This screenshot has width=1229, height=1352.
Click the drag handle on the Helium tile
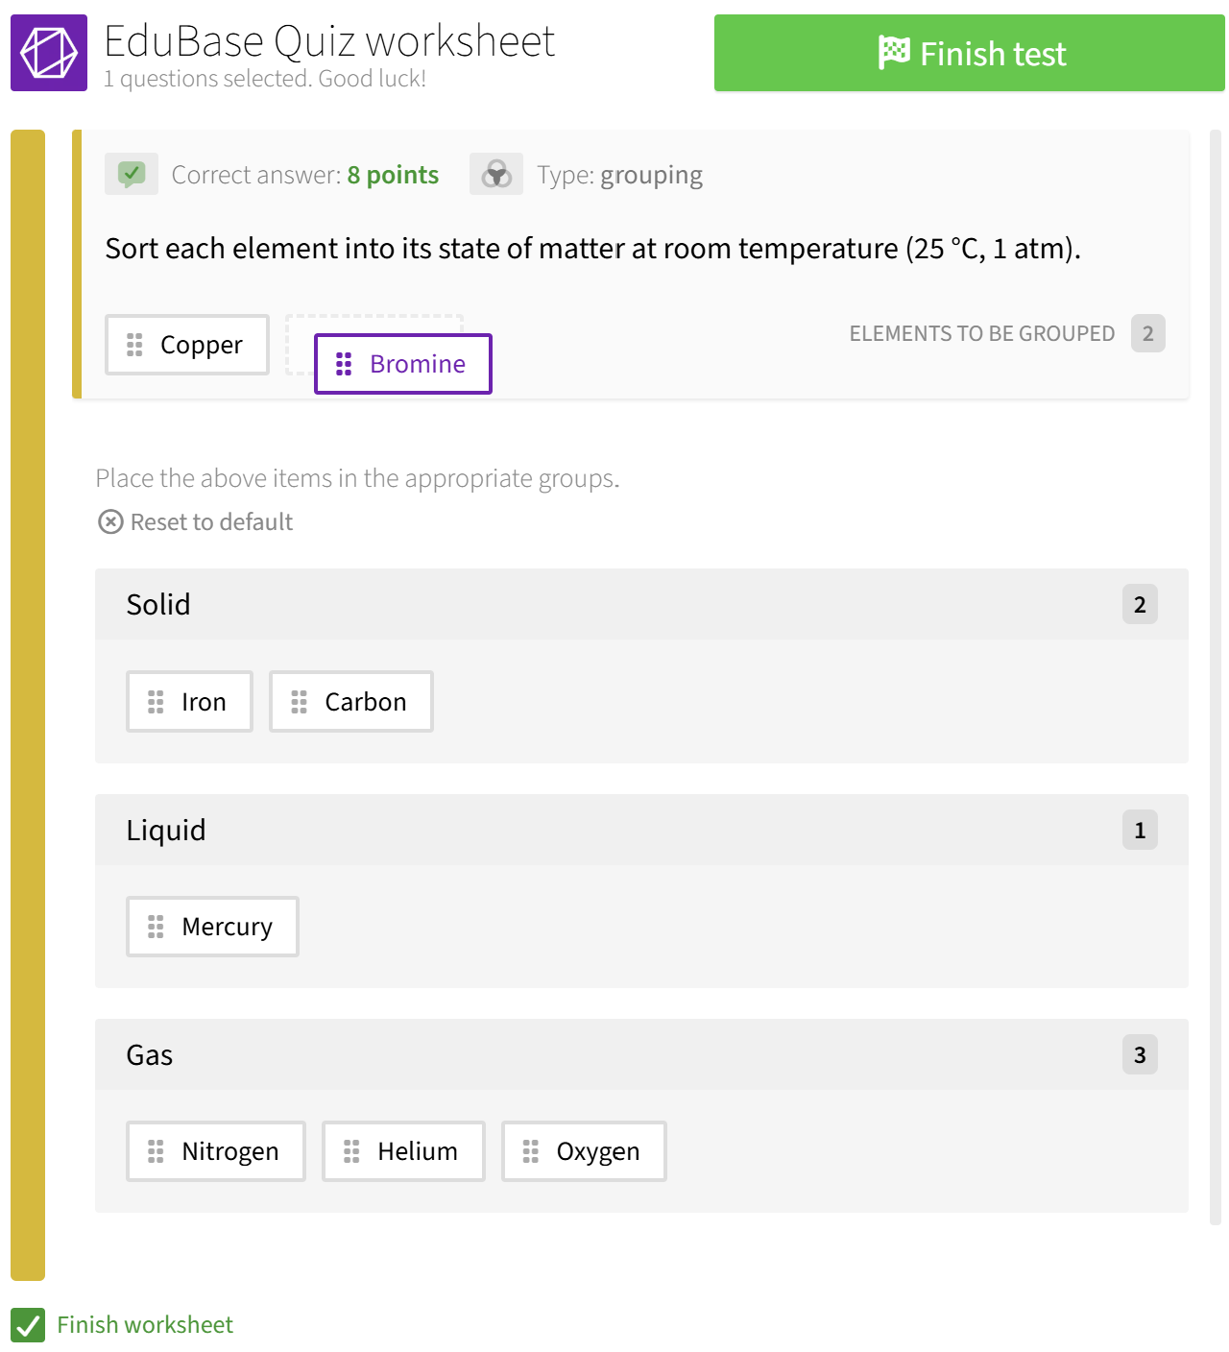(351, 1151)
